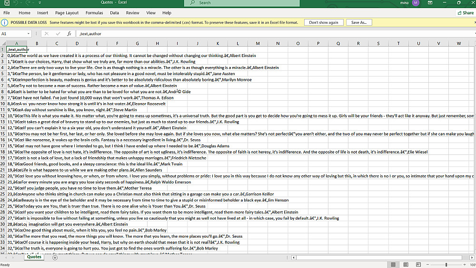This screenshot has width=476, height=268.
Task: Click the Quotes sheet tab
Action: [34, 257]
